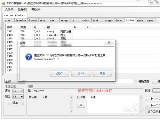Switch to the style tab

coord(141,20)
